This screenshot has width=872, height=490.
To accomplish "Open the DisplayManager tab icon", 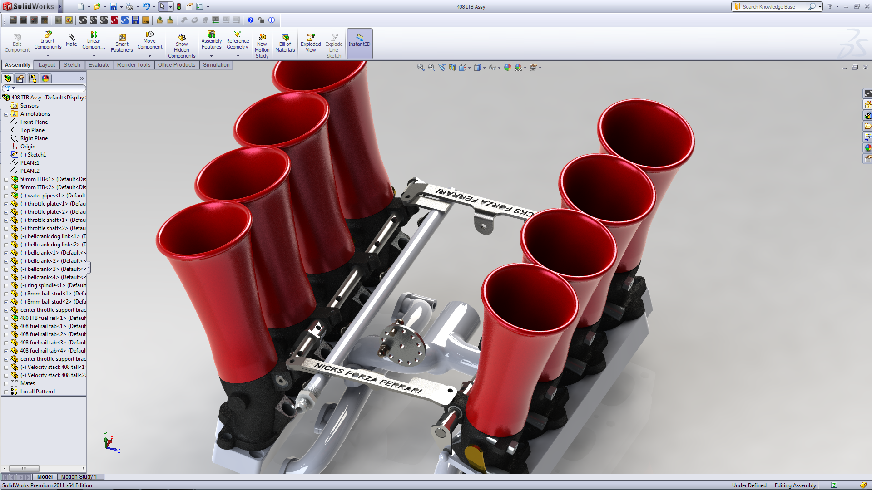I will coord(45,78).
